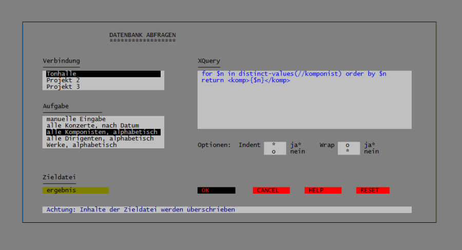Select 'manuelle Eingabe' task
Viewport: 462px width, 250px height.
[103, 119]
